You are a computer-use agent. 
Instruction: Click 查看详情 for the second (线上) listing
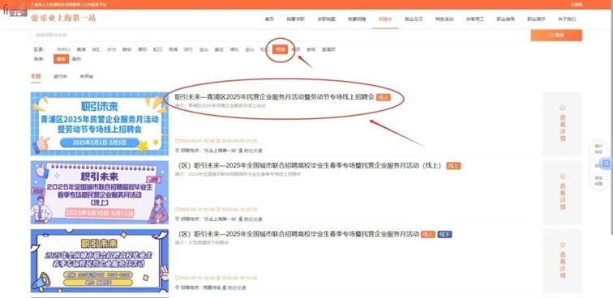click(x=562, y=192)
